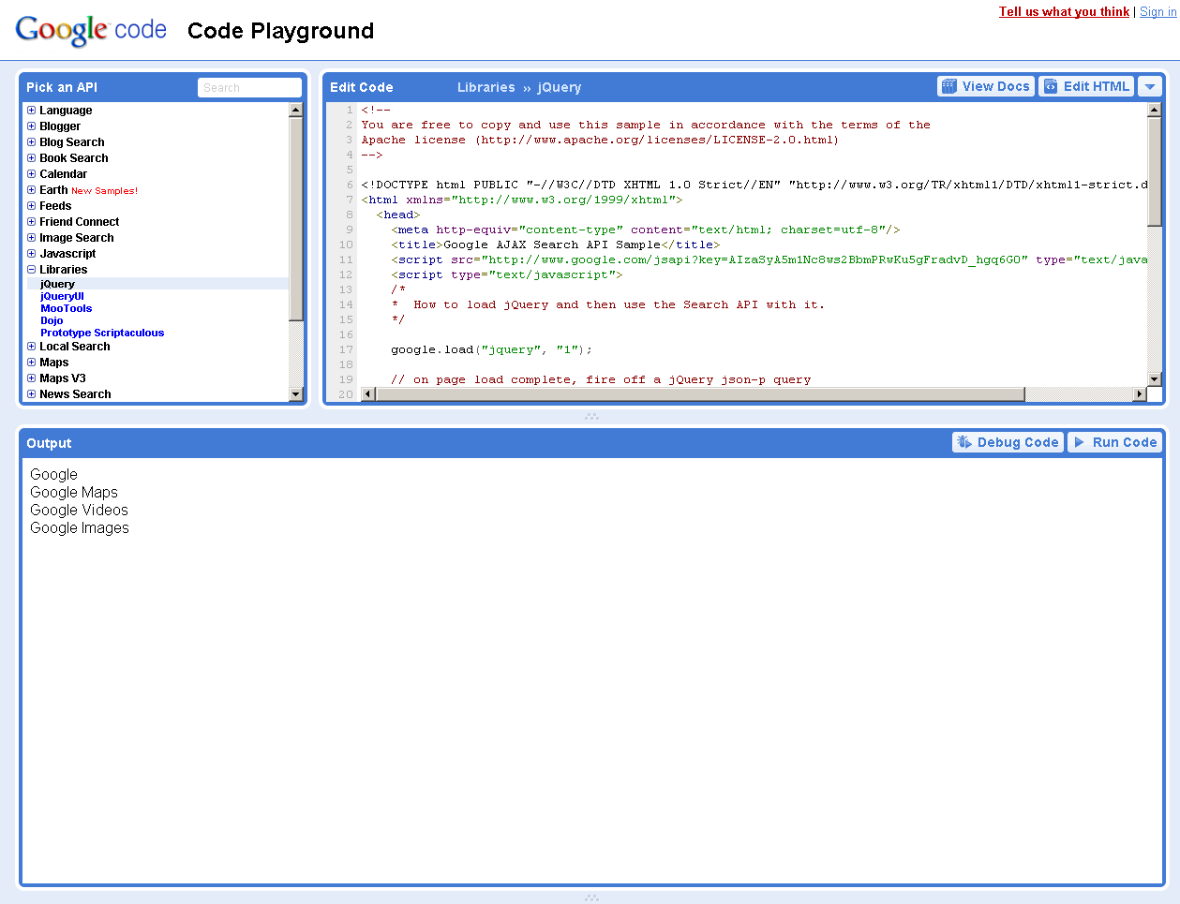
Task: Click the code editor scroll up arrow
Action: click(1155, 110)
